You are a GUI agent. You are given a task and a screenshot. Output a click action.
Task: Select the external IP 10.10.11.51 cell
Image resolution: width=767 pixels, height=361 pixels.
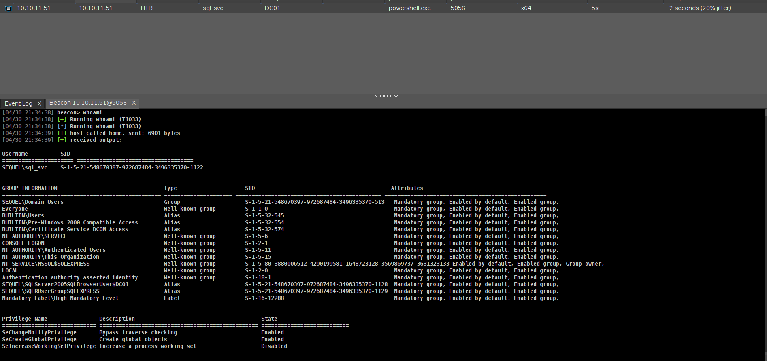point(34,8)
